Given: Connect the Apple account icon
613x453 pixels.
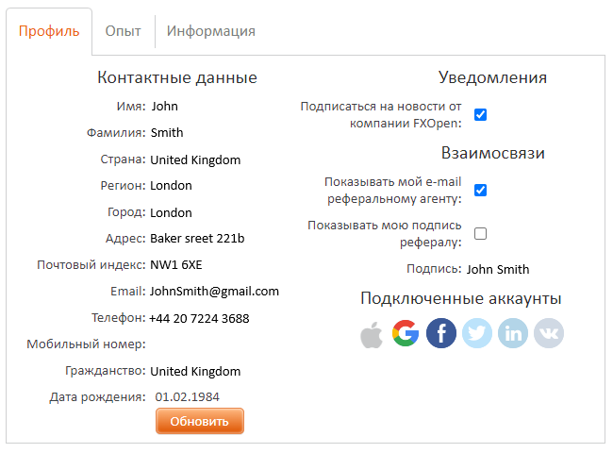Looking at the screenshot, I should tap(372, 334).
